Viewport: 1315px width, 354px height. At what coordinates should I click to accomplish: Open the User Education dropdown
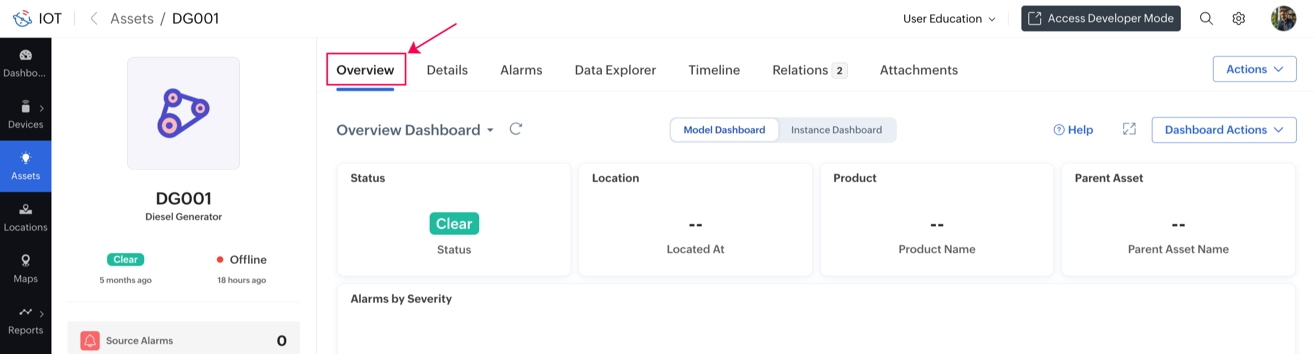pyautogui.click(x=949, y=19)
